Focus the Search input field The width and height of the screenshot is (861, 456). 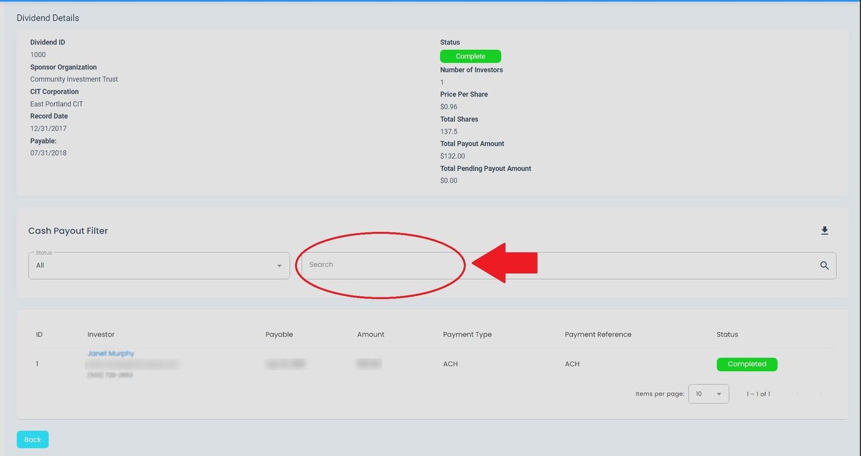coord(381,265)
